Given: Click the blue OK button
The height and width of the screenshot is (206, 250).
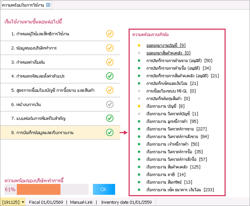Looking at the screenshot, I should 104,189.
